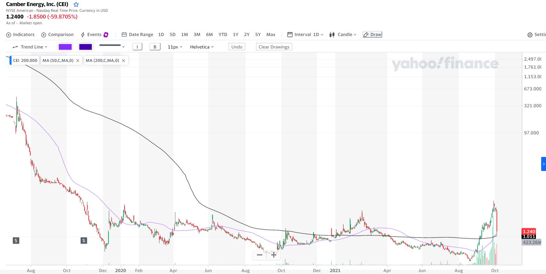Click the Settings gear icon

[530, 35]
